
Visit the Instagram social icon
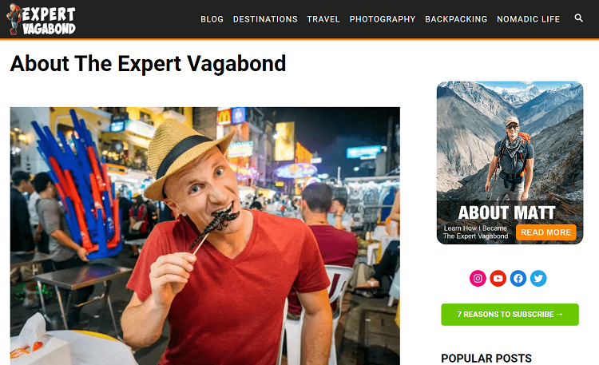pos(478,278)
